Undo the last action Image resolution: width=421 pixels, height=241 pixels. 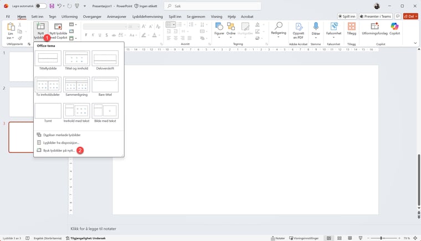pos(59,6)
